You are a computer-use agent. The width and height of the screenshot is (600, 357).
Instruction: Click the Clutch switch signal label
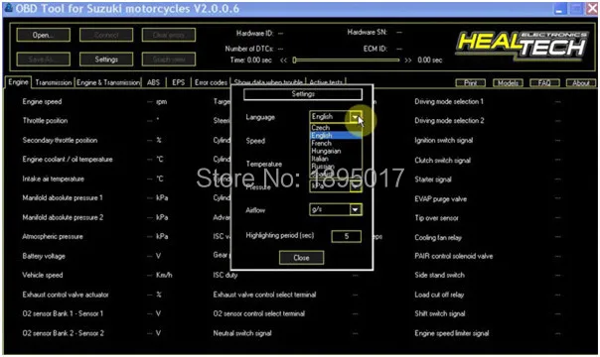click(443, 161)
